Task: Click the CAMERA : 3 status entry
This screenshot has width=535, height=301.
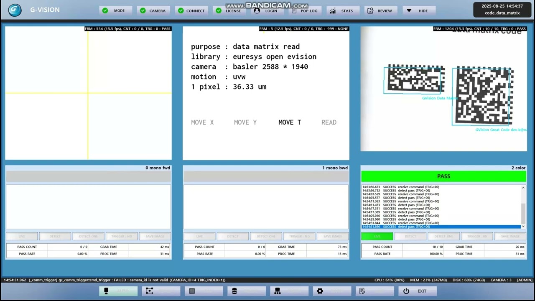Action: click(501, 280)
